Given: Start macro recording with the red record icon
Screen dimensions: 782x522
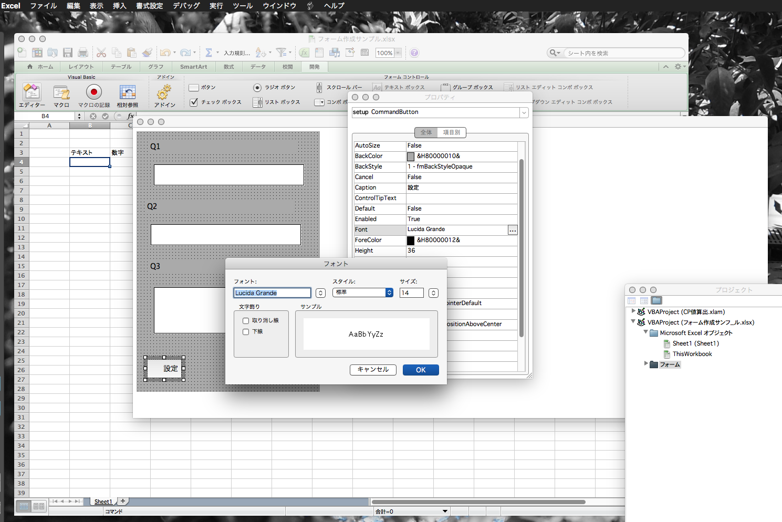Looking at the screenshot, I should click(94, 92).
